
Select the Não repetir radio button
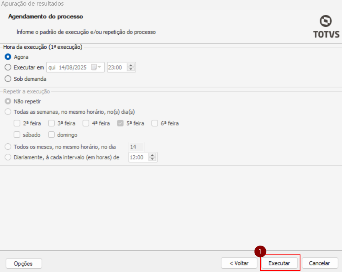coord(8,101)
